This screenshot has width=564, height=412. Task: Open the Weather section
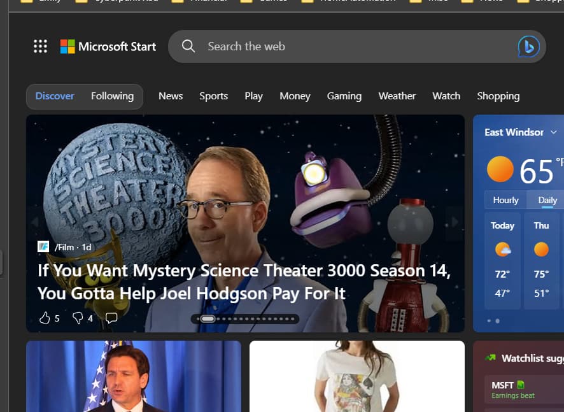coord(397,96)
